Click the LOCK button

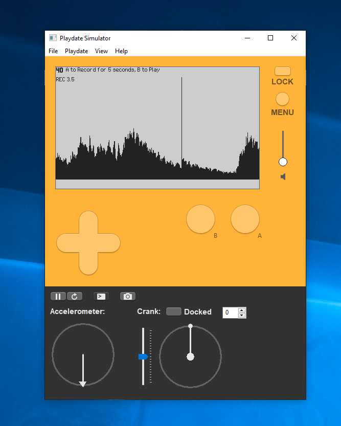(x=283, y=71)
